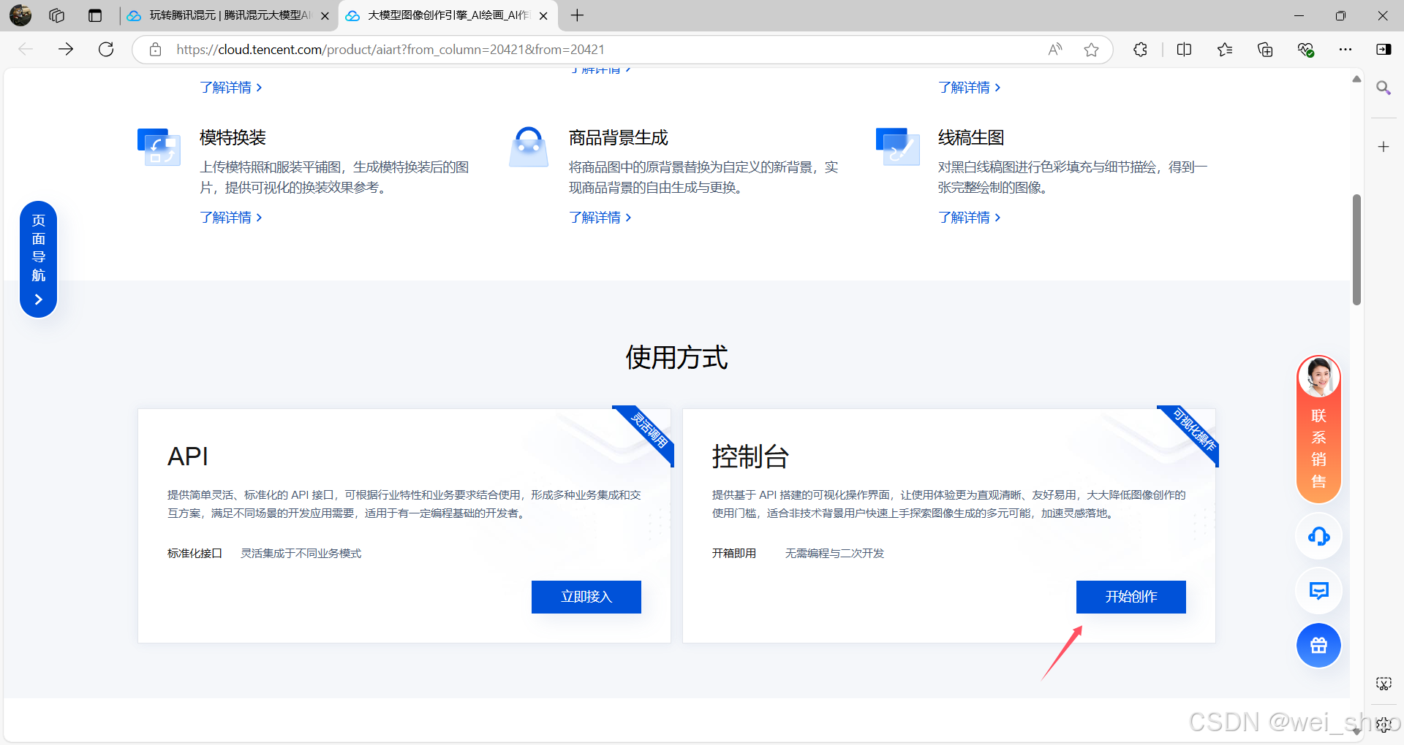Open browser settings and more menu
The height and width of the screenshot is (745, 1404).
[x=1345, y=50]
